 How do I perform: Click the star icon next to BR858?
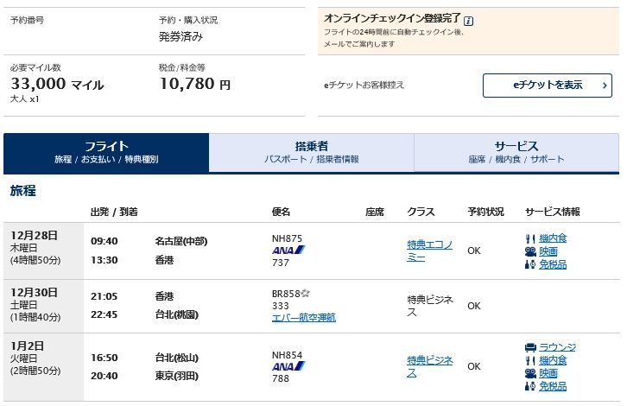307,294
